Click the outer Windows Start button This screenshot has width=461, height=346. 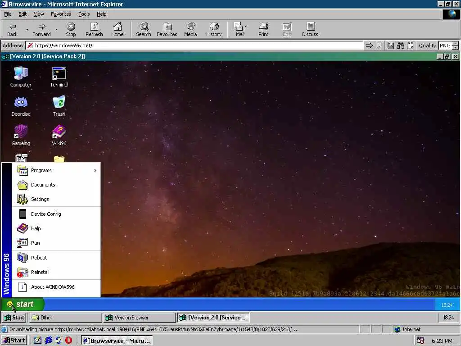(x=14, y=341)
